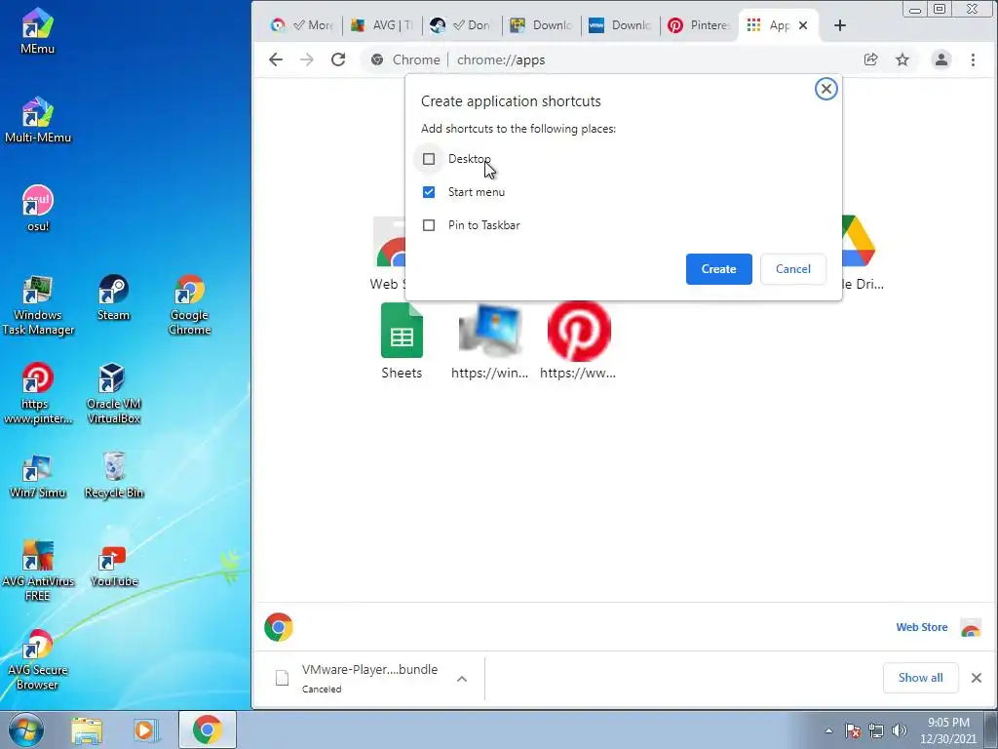Cancel the shortcut creation dialog
Viewport: 998px width, 749px height.
click(x=793, y=269)
